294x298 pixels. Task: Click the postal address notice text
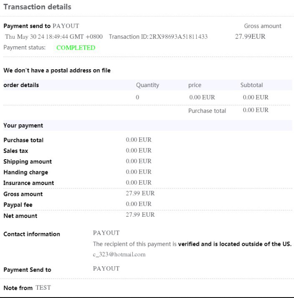57,70
